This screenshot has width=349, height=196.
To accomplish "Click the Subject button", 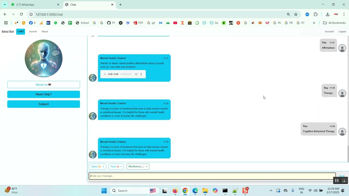I will pos(44,104).
